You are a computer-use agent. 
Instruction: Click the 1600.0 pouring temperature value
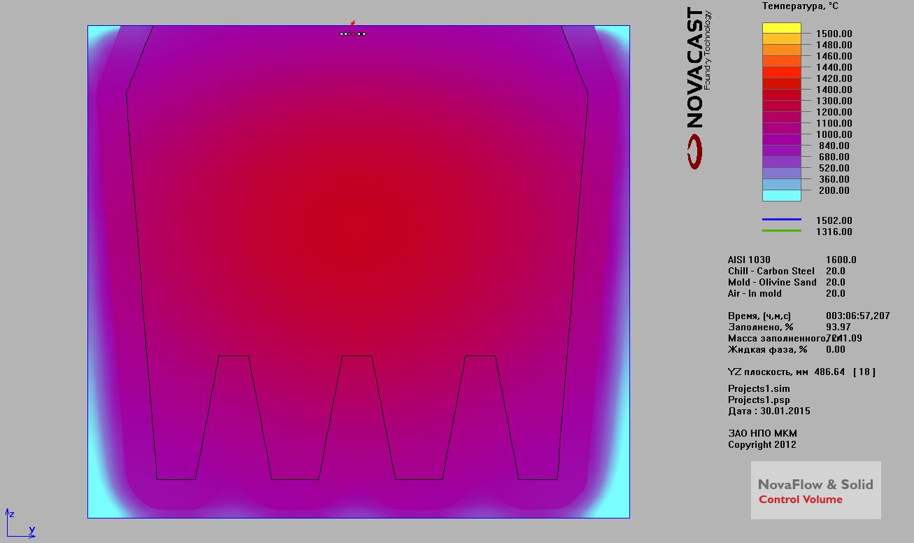tap(841, 260)
